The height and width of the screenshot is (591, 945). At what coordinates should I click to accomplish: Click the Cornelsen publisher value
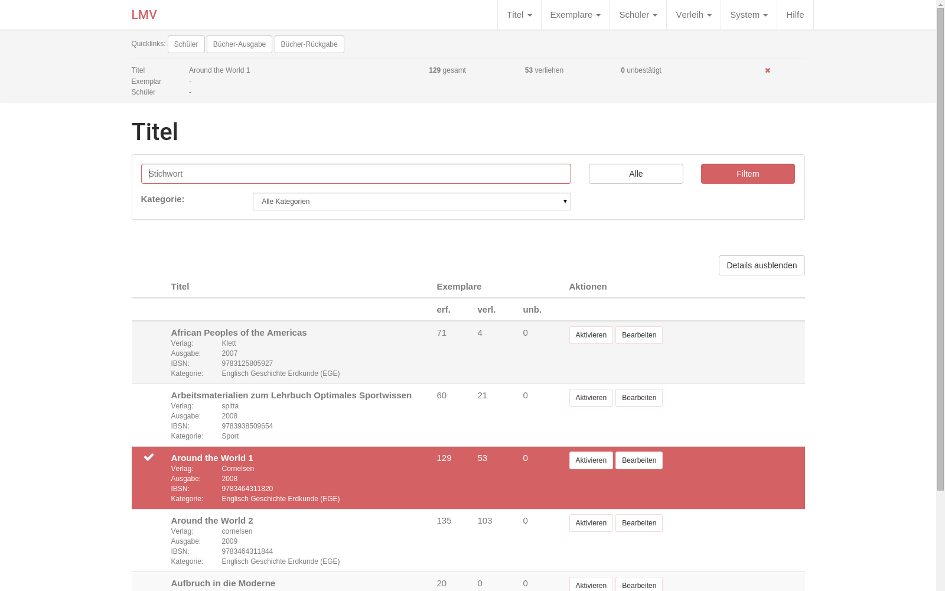238,469
